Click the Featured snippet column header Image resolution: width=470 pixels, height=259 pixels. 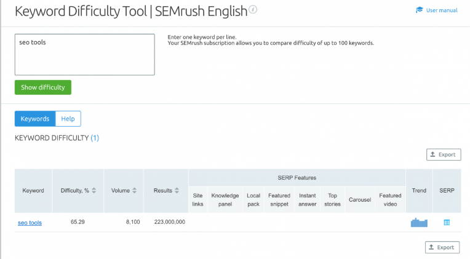279,200
